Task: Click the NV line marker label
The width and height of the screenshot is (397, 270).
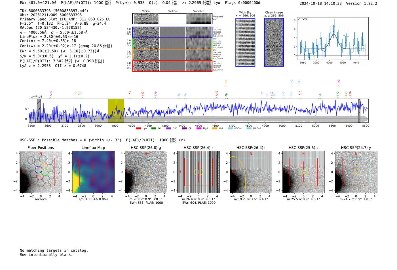Action: click(x=130, y=94)
